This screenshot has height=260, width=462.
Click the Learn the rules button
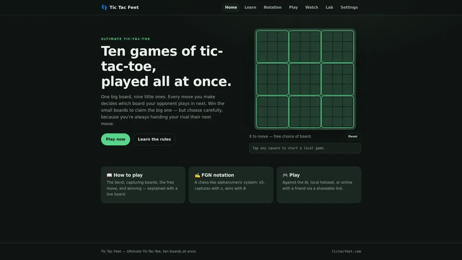[154, 139]
